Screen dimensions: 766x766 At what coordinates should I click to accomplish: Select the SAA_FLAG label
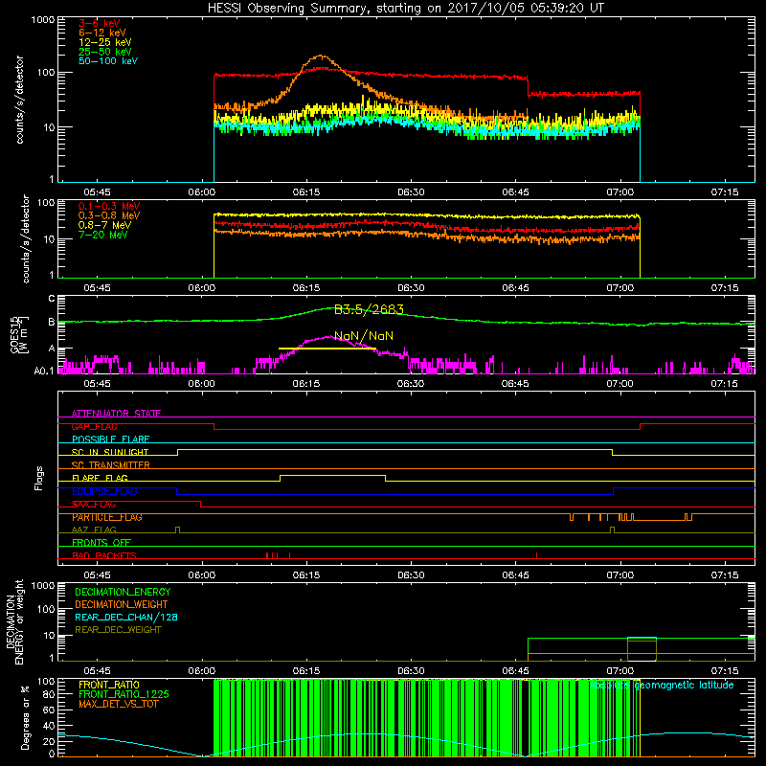pyautogui.click(x=94, y=505)
